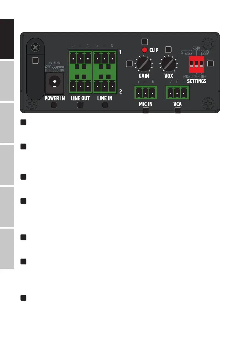Click the cross-head screw on the cable clamp
Image resolution: width=240 pixels, height=337 pixels.
pyautogui.click(x=35, y=48)
